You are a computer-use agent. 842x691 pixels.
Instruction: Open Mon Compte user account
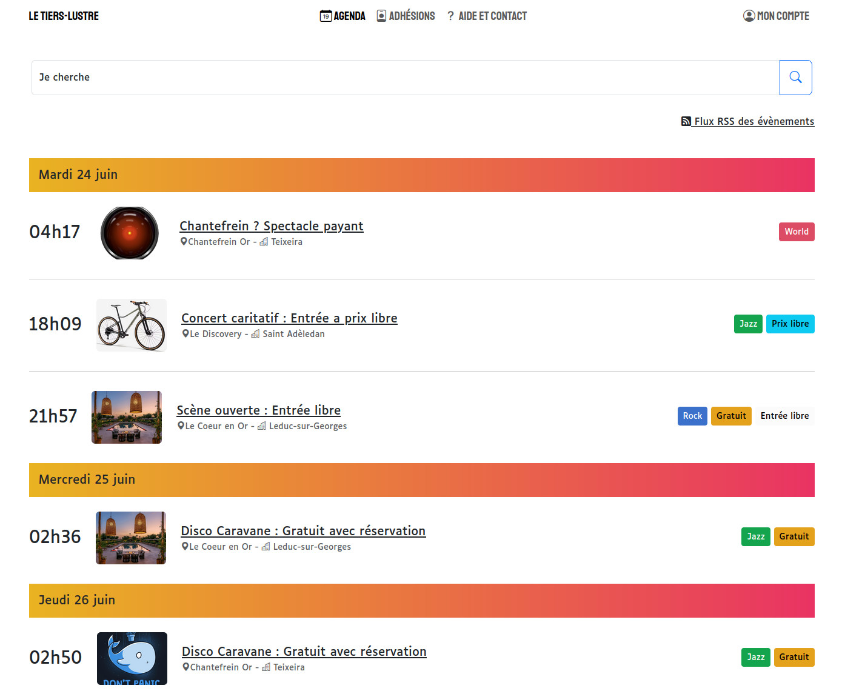point(776,16)
